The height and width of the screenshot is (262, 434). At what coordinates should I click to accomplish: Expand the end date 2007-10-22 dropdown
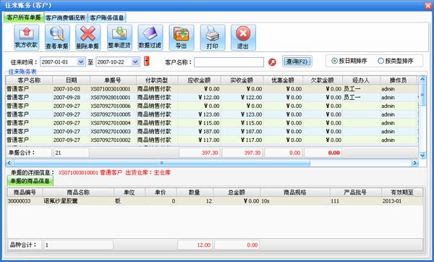pyautogui.click(x=135, y=62)
